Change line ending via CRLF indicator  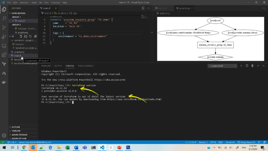pyautogui.click(x=220, y=142)
